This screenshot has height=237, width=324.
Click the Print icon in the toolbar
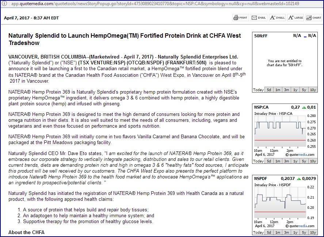click(x=240, y=18)
